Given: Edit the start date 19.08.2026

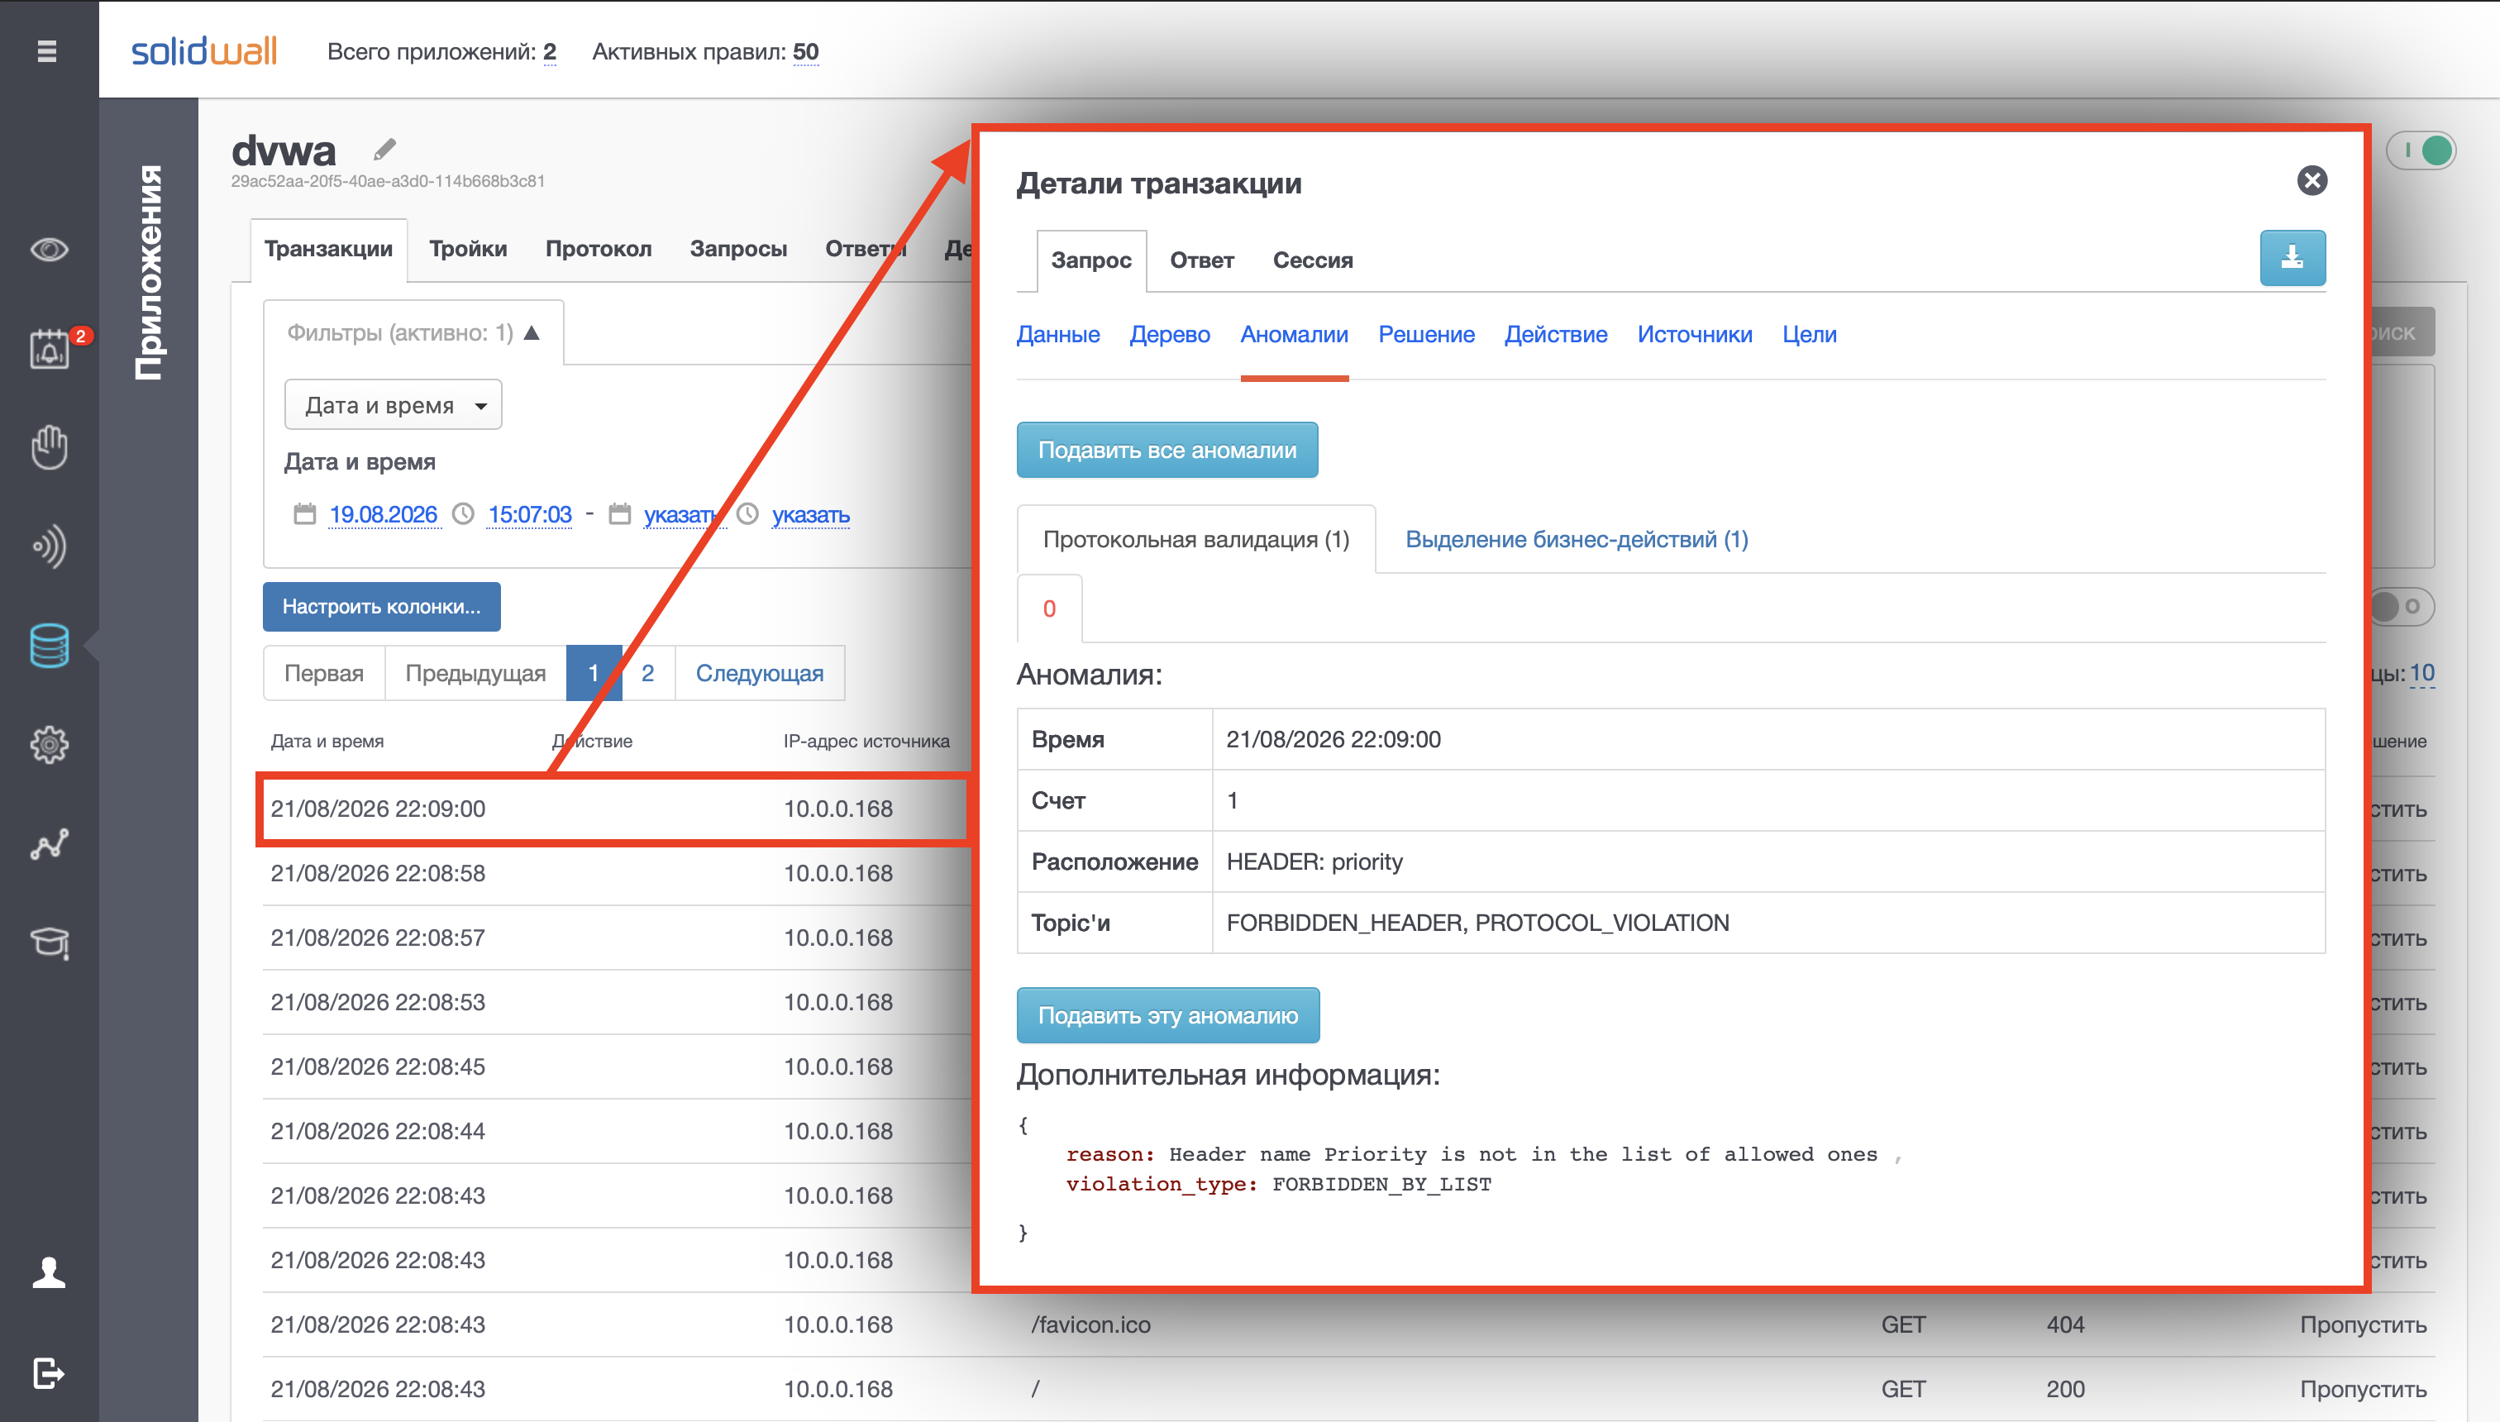Looking at the screenshot, I should click(x=383, y=513).
